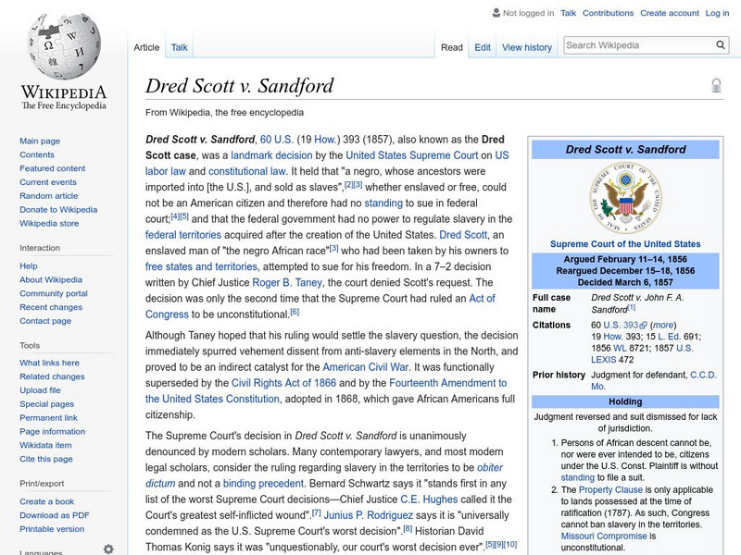Go to Main page in sidebar
The image size is (741, 555).
click(x=40, y=141)
